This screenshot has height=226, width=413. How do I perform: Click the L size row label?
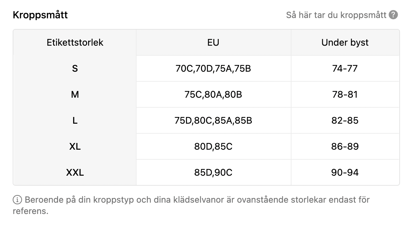point(75,120)
